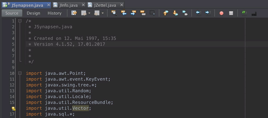The width and height of the screenshot is (268, 118).
Task: Open the forward history dropdown arrow
Action: [x=103, y=13]
